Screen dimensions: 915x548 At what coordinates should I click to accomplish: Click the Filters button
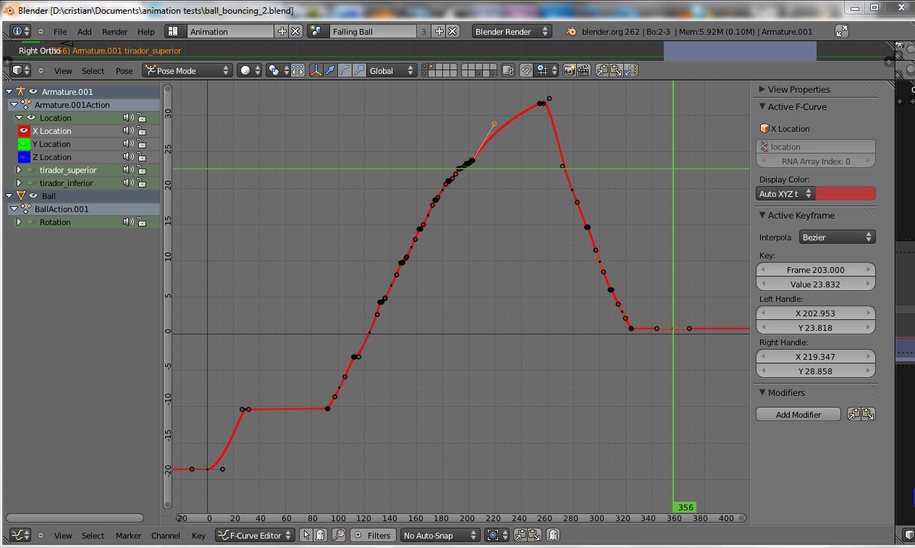pyautogui.click(x=371, y=535)
